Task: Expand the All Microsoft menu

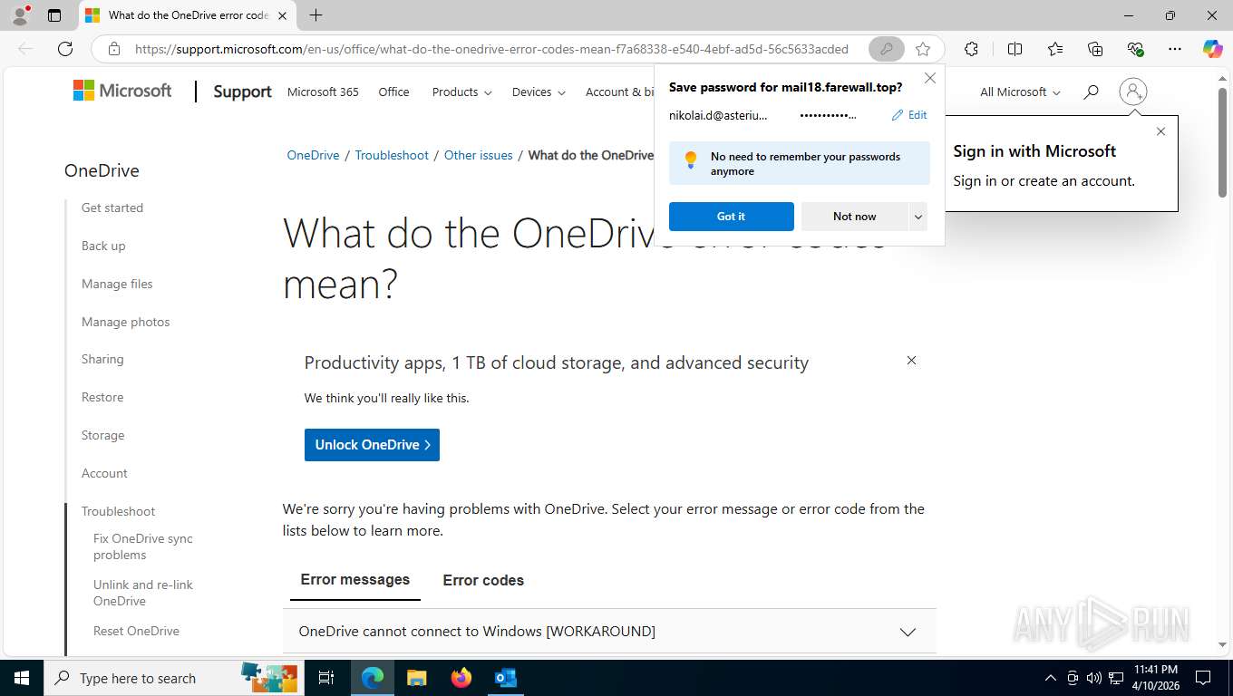Action: pyautogui.click(x=1020, y=92)
